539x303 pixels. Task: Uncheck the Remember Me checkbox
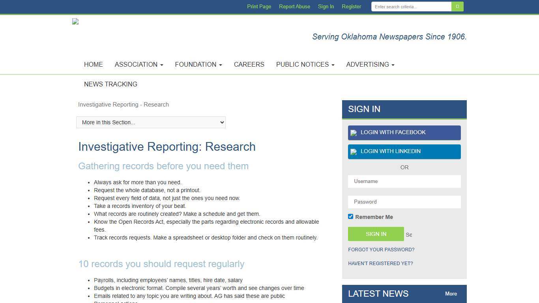tap(350, 216)
